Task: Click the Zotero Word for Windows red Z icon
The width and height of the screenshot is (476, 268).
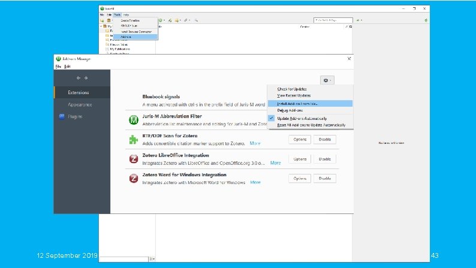Action: pos(134,178)
